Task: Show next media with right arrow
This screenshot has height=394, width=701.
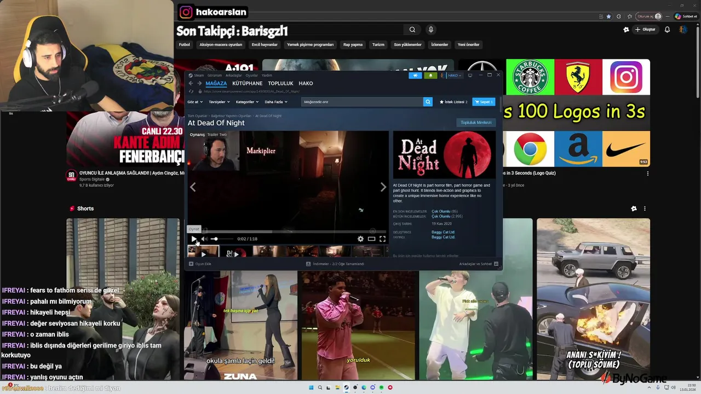Action: [383, 187]
